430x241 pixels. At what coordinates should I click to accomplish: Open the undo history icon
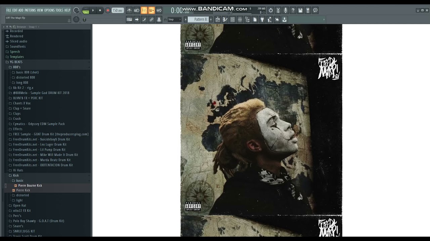click(271, 10)
